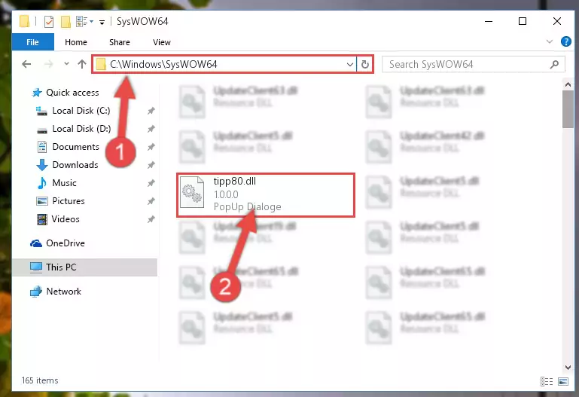579x397 pixels.
Task: Click the pin icon beside Music
Action: [x=151, y=183]
